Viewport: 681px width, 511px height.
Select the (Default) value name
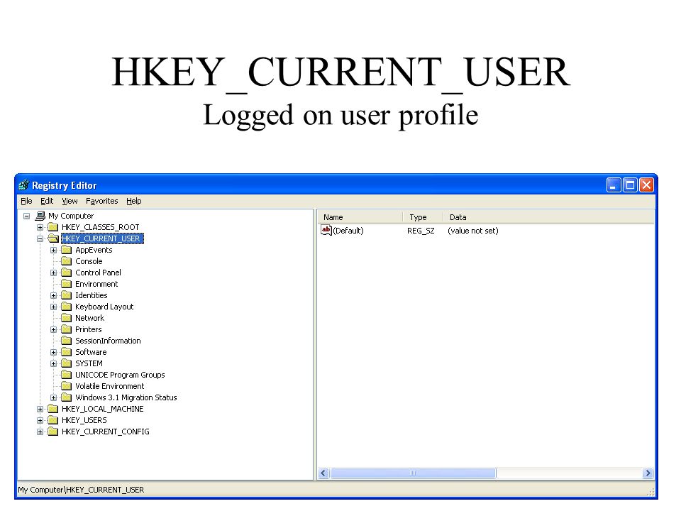coord(348,231)
